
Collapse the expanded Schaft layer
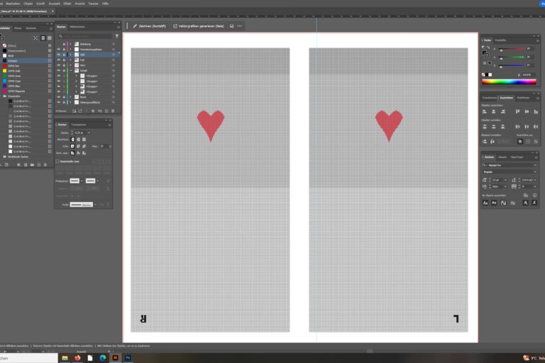(x=71, y=70)
